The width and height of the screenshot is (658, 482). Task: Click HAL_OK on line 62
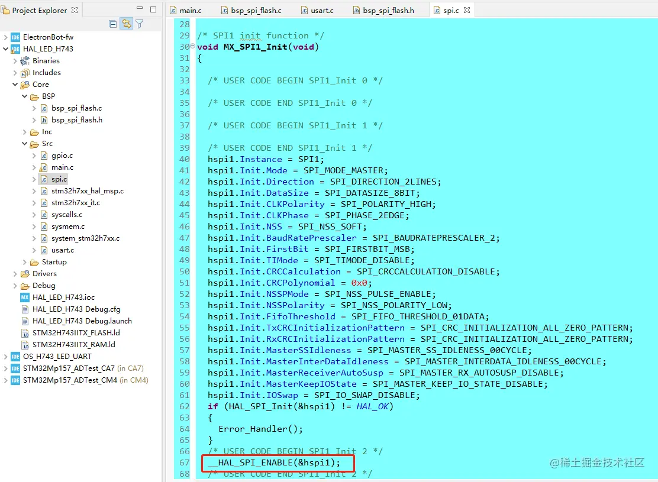372,406
